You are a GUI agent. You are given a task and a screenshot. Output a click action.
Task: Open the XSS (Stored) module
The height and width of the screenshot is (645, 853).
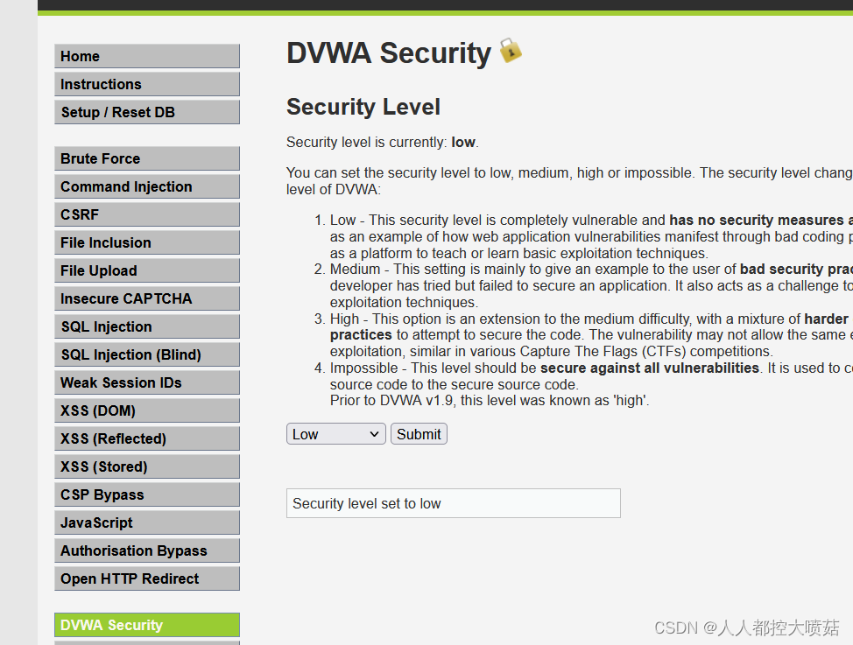(146, 466)
